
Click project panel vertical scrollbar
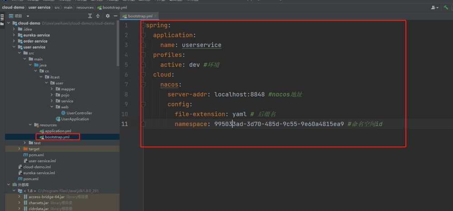pos(118,43)
